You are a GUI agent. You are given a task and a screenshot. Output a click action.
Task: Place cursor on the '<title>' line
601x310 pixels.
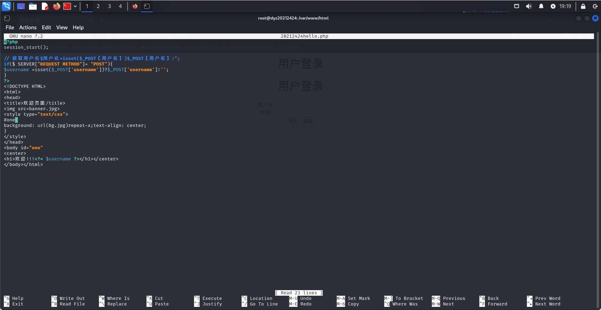[35, 103]
